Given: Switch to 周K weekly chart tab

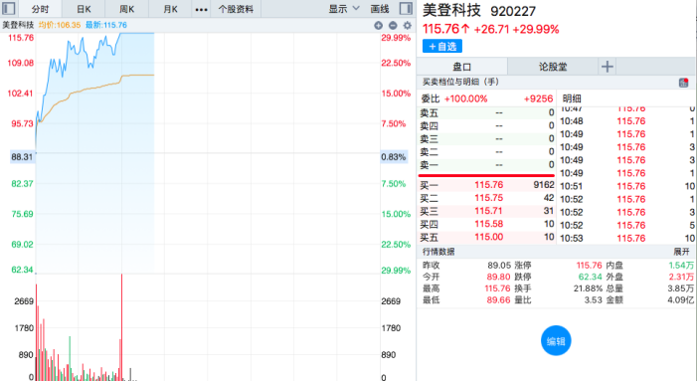Looking at the screenshot, I should pos(126,9).
